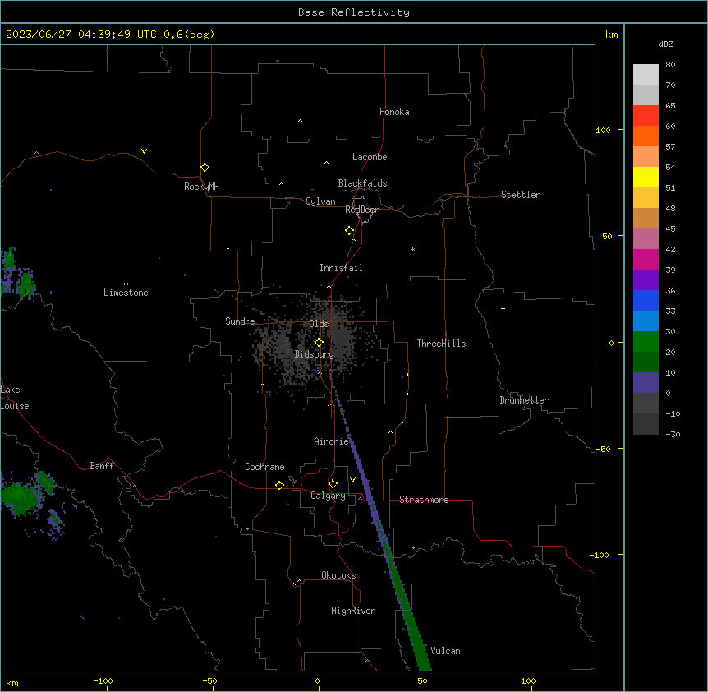Click the yellow diamond marker near RockyMH
The image size is (708, 692).
[x=205, y=168]
